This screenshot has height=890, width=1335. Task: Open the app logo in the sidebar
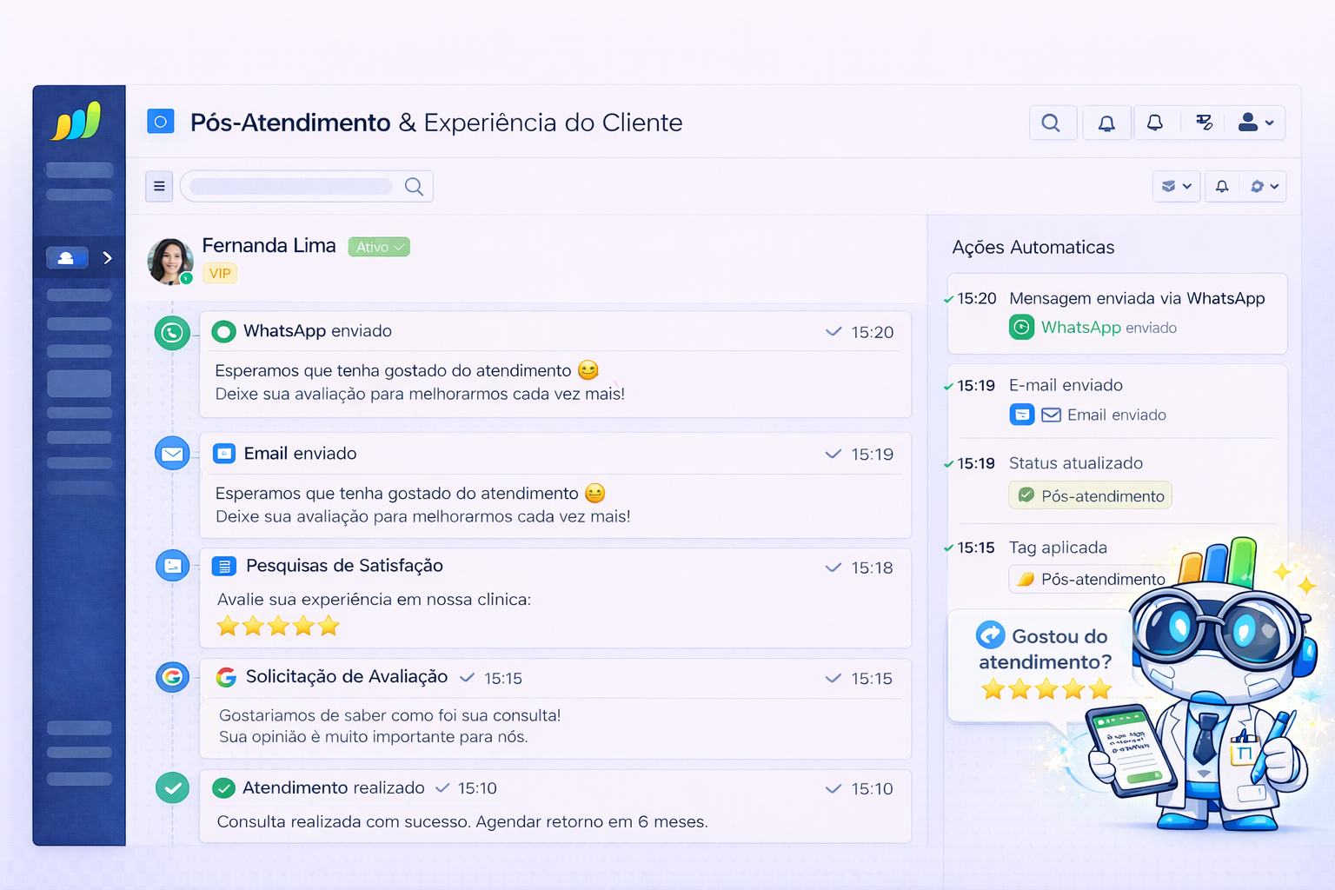click(x=78, y=122)
